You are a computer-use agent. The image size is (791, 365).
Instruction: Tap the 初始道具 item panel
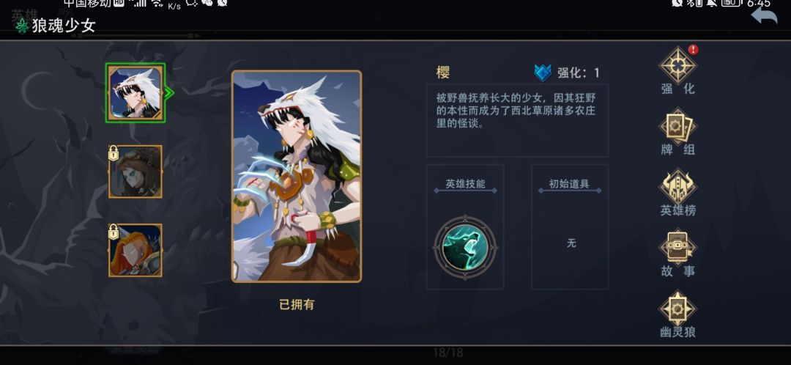click(x=570, y=226)
